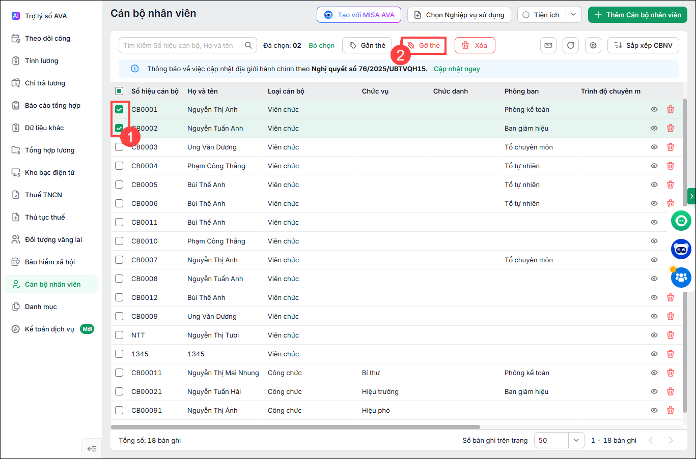This screenshot has height=459, width=696.
Task: Click the trash icon for row CB0003
Action: 671,147
